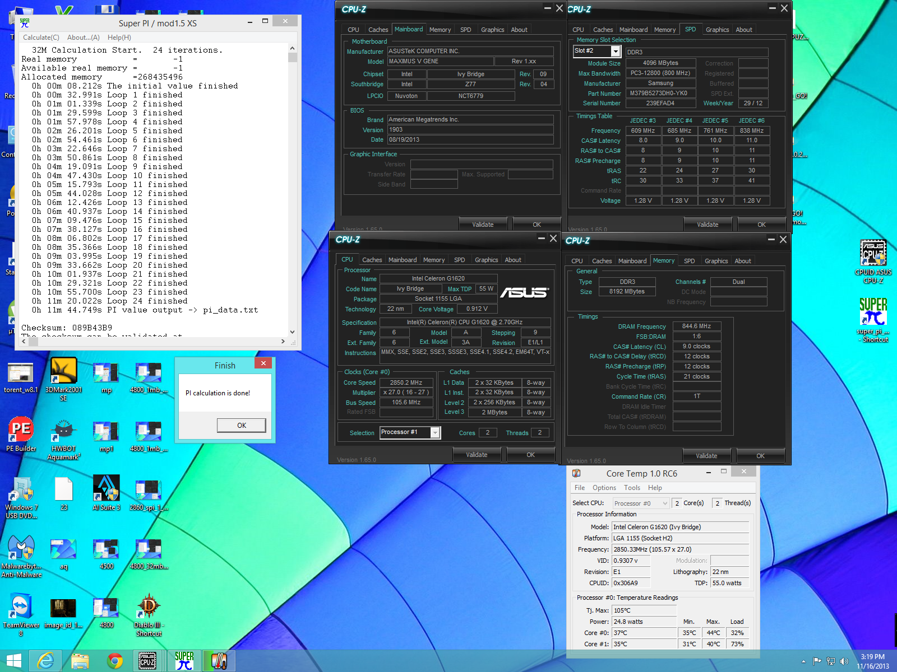Open the 2860_spi_1 desktop file
The width and height of the screenshot is (897, 672).
(x=149, y=495)
